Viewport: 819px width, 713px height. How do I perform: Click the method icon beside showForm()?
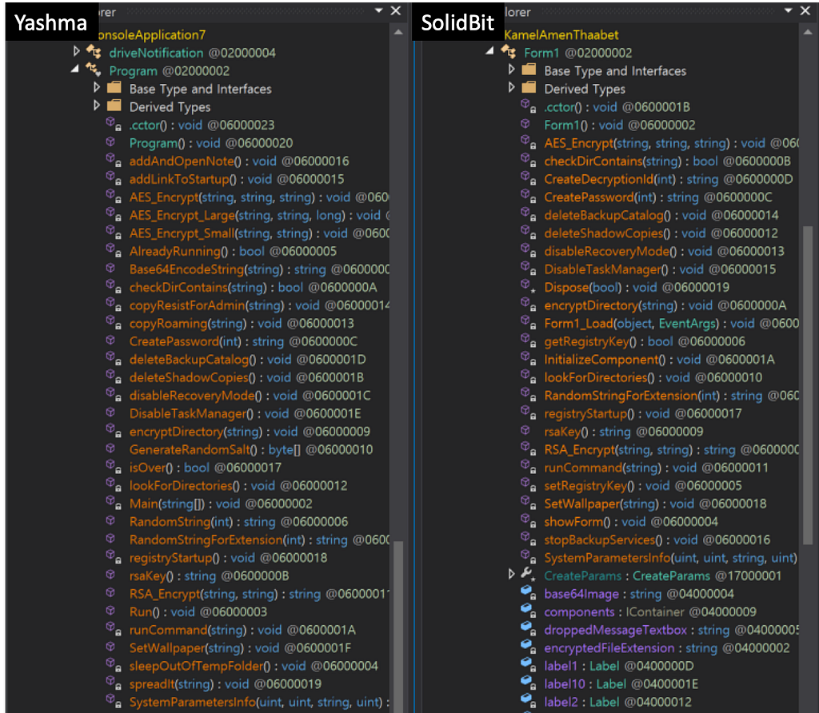[528, 521]
